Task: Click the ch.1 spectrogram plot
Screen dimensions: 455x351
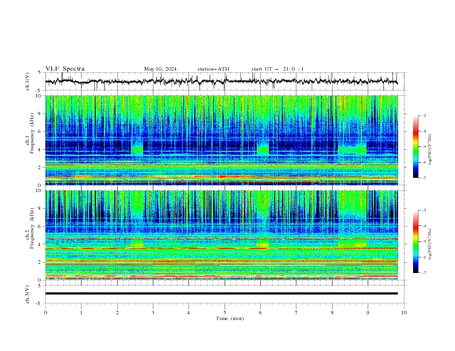Action: 221,140
